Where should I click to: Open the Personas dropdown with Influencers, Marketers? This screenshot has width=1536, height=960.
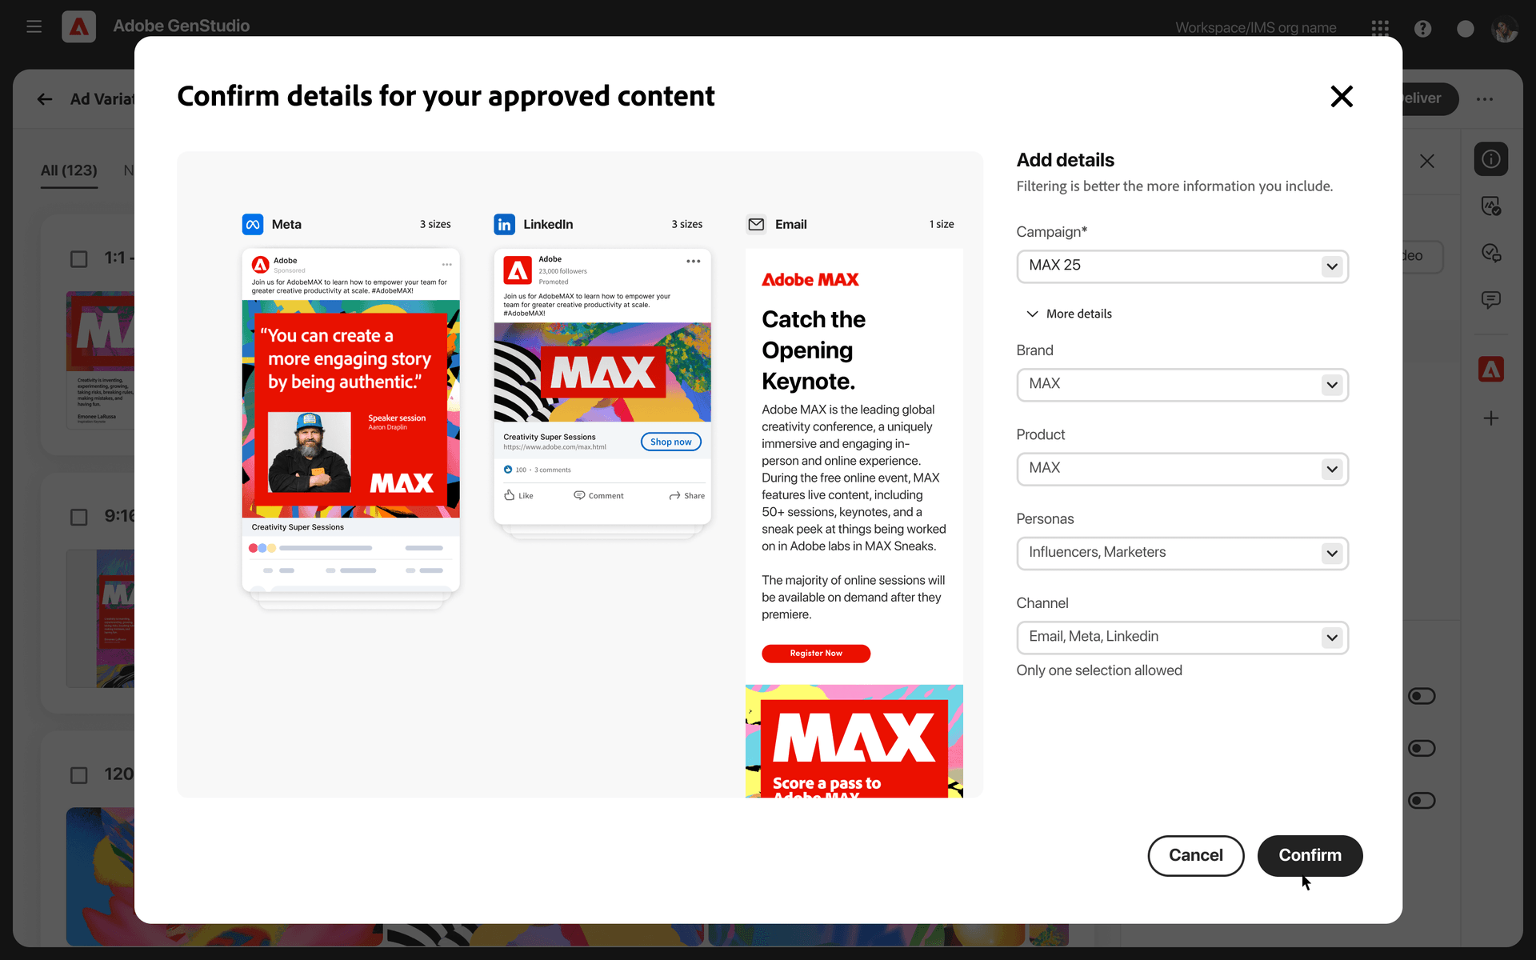[x=1182, y=554]
